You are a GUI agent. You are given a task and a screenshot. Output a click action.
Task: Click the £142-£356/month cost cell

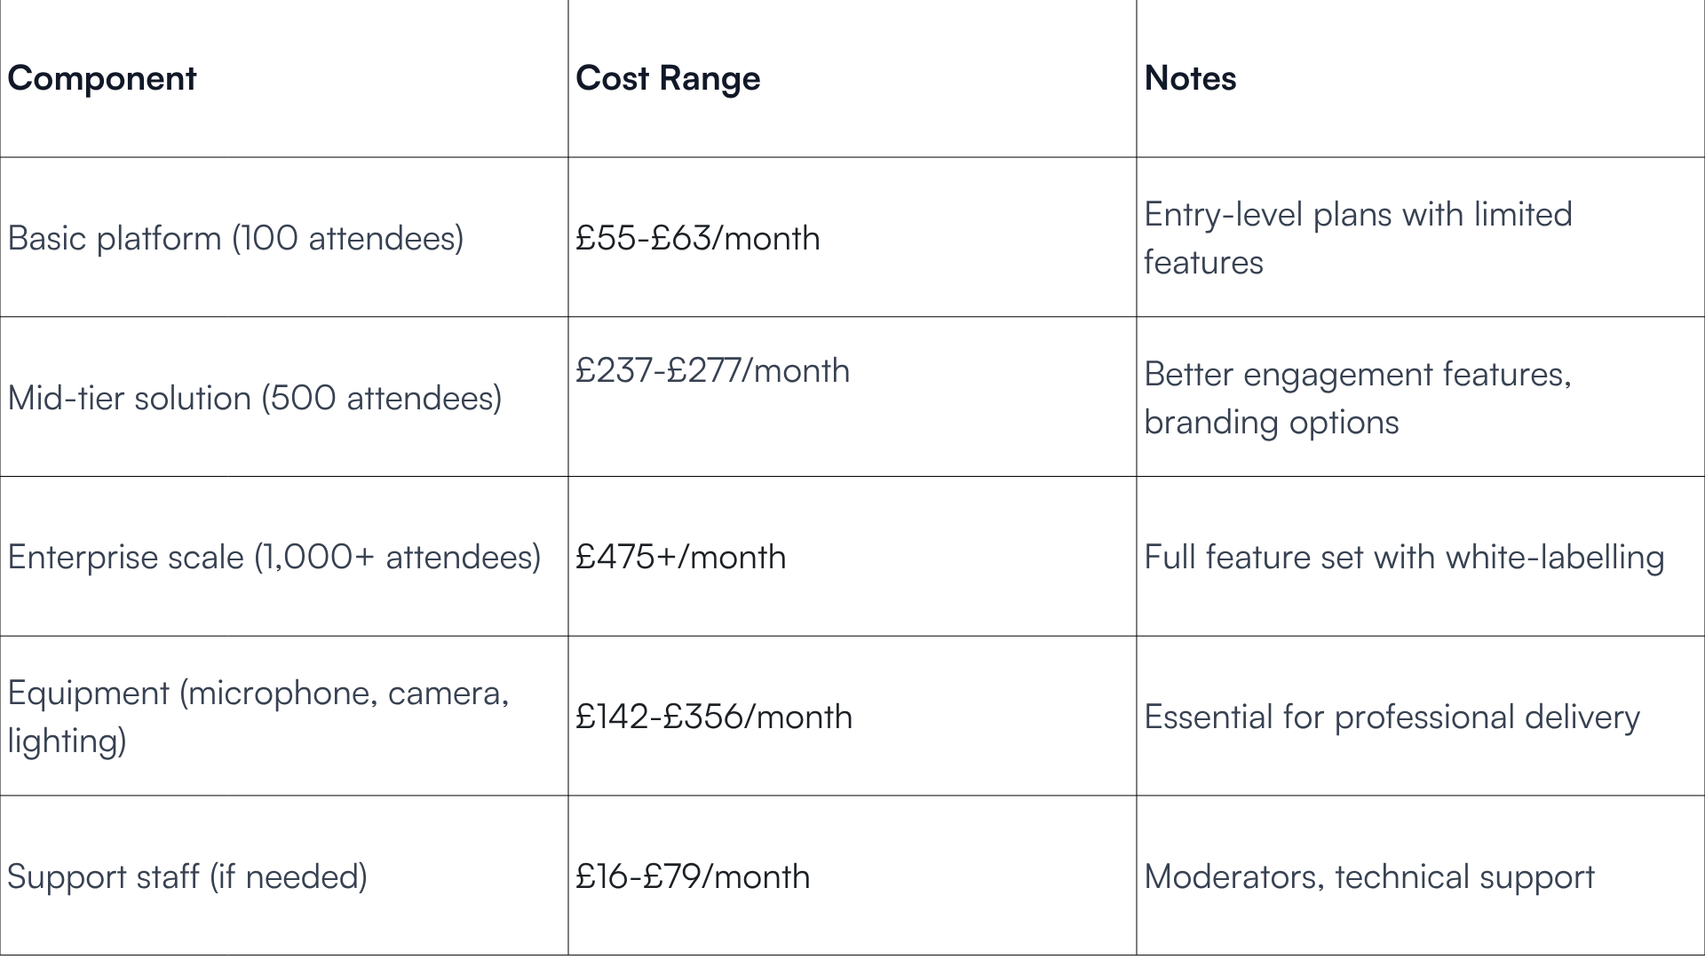pyautogui.click(x=852, y=716)
